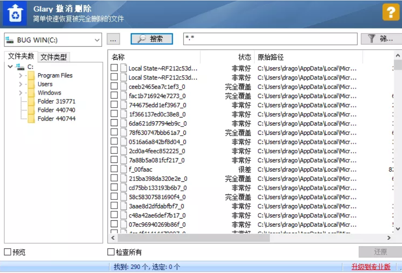Click file icon of 744675edd1ef3967_0
Screen dimensions: 402x273
(123, 105)
